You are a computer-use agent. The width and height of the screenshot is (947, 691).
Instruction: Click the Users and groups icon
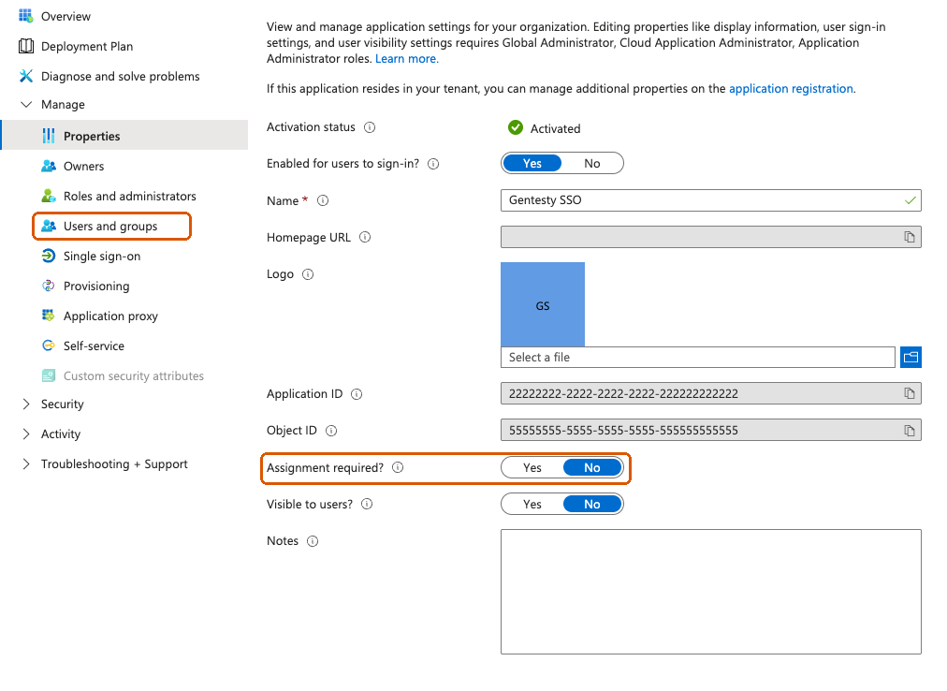pos(49,226)
